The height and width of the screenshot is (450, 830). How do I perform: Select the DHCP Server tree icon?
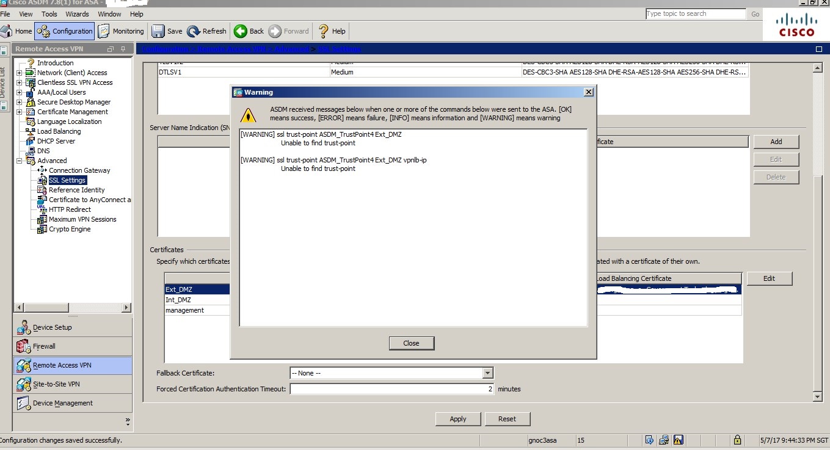(x=31, y=141)
